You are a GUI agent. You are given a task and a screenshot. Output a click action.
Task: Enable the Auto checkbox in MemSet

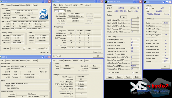pyautogui.click(x=133, y=73)
